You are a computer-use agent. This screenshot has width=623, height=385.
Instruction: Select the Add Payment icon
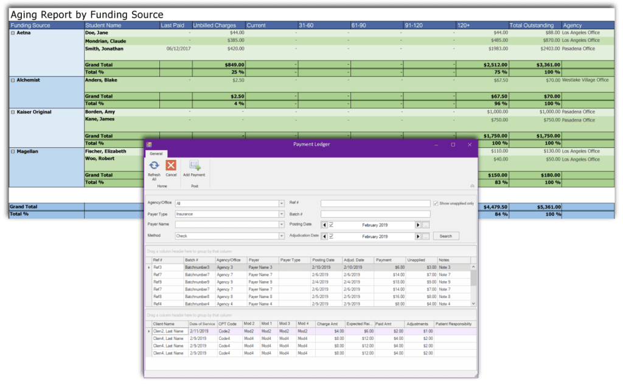(193, 164)
